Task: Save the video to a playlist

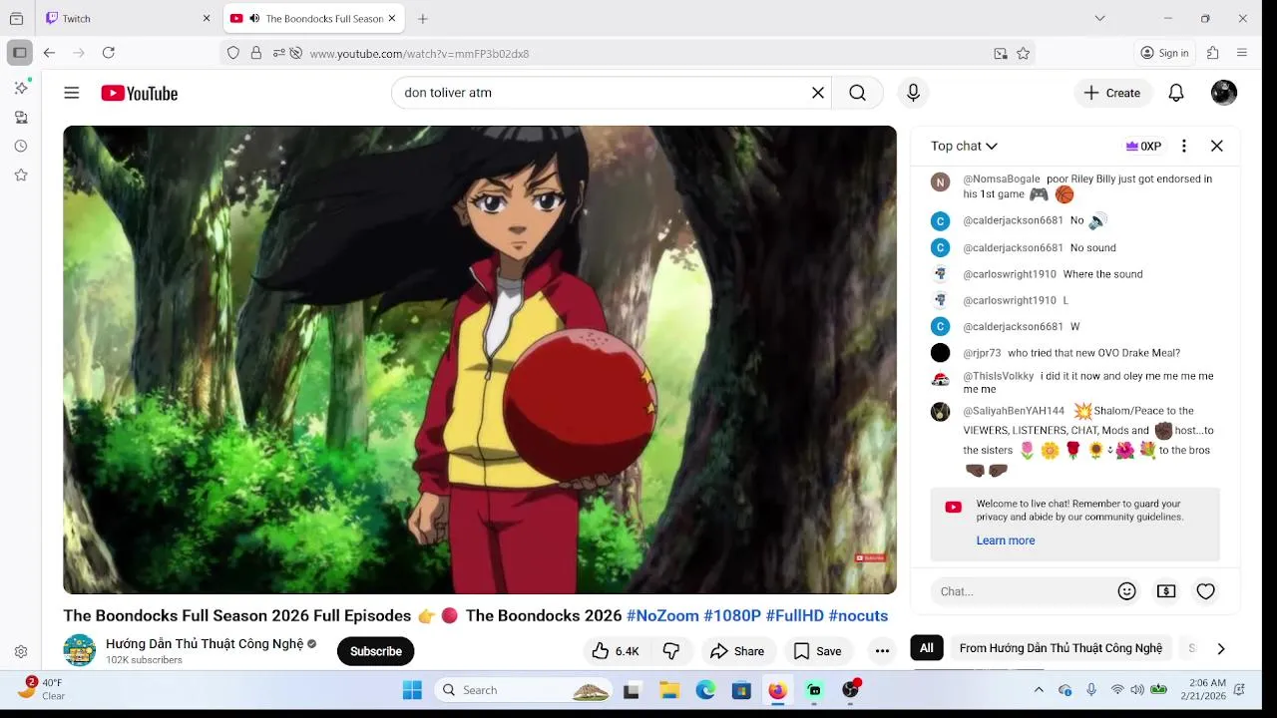Action: pos(818,651)
